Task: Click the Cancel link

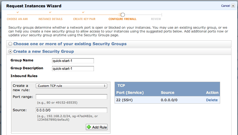Action: click(x=225, y=6)
